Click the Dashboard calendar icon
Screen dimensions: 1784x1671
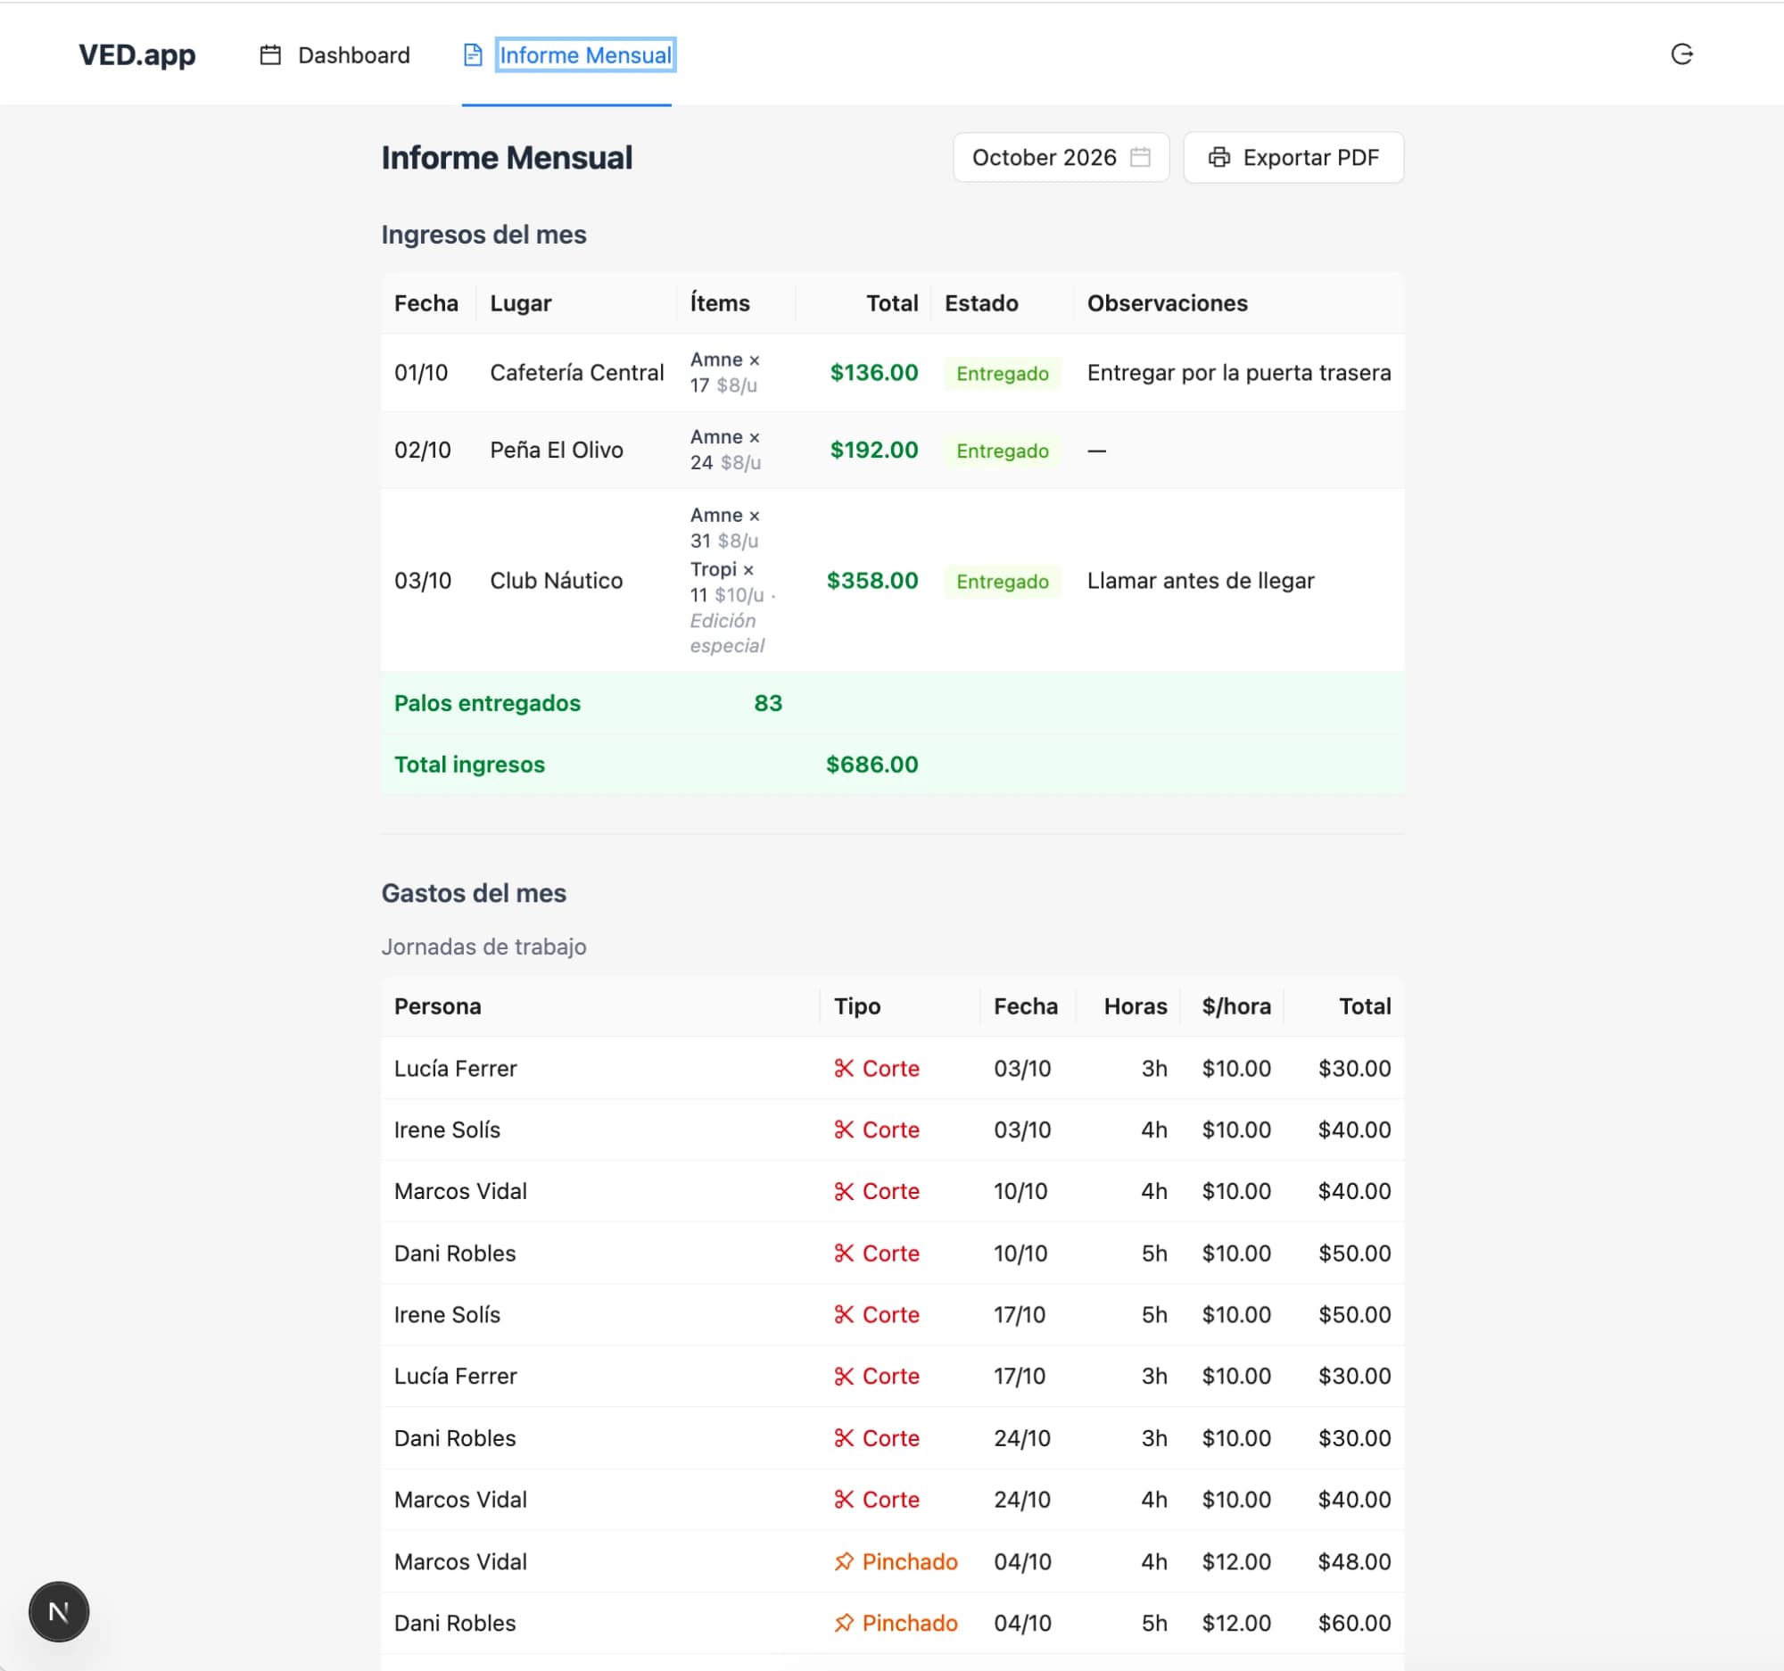[x=270, y=55]
